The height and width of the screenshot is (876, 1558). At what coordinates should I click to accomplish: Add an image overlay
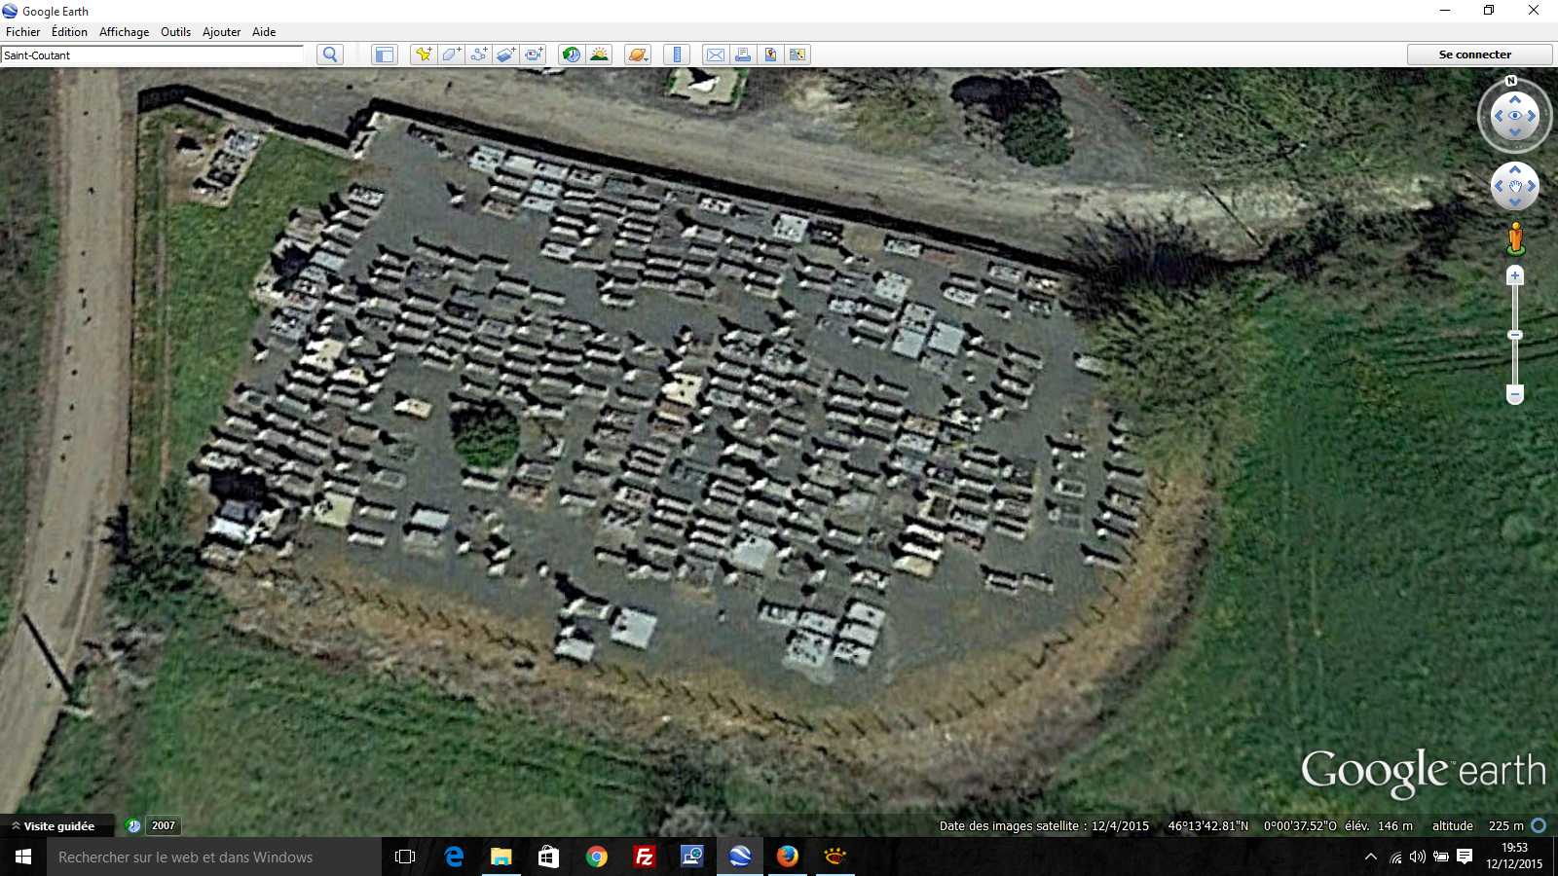pos(505,55)
